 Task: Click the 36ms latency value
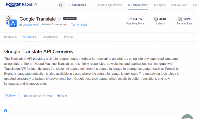(163, 19)
